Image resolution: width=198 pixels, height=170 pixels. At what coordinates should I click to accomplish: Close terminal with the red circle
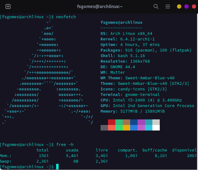point(194,6)
